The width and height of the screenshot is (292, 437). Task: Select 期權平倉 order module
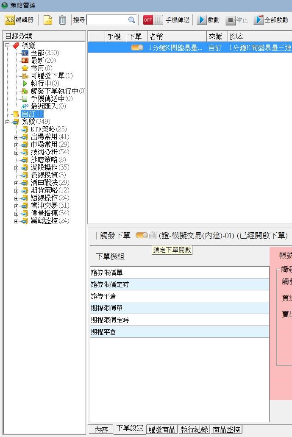coord(179,332)
